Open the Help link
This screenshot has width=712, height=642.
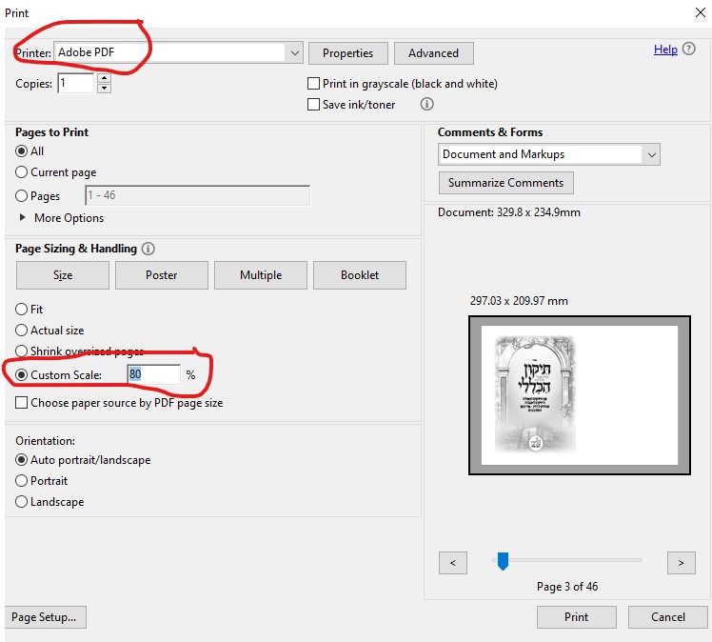[x=665, y=50]
